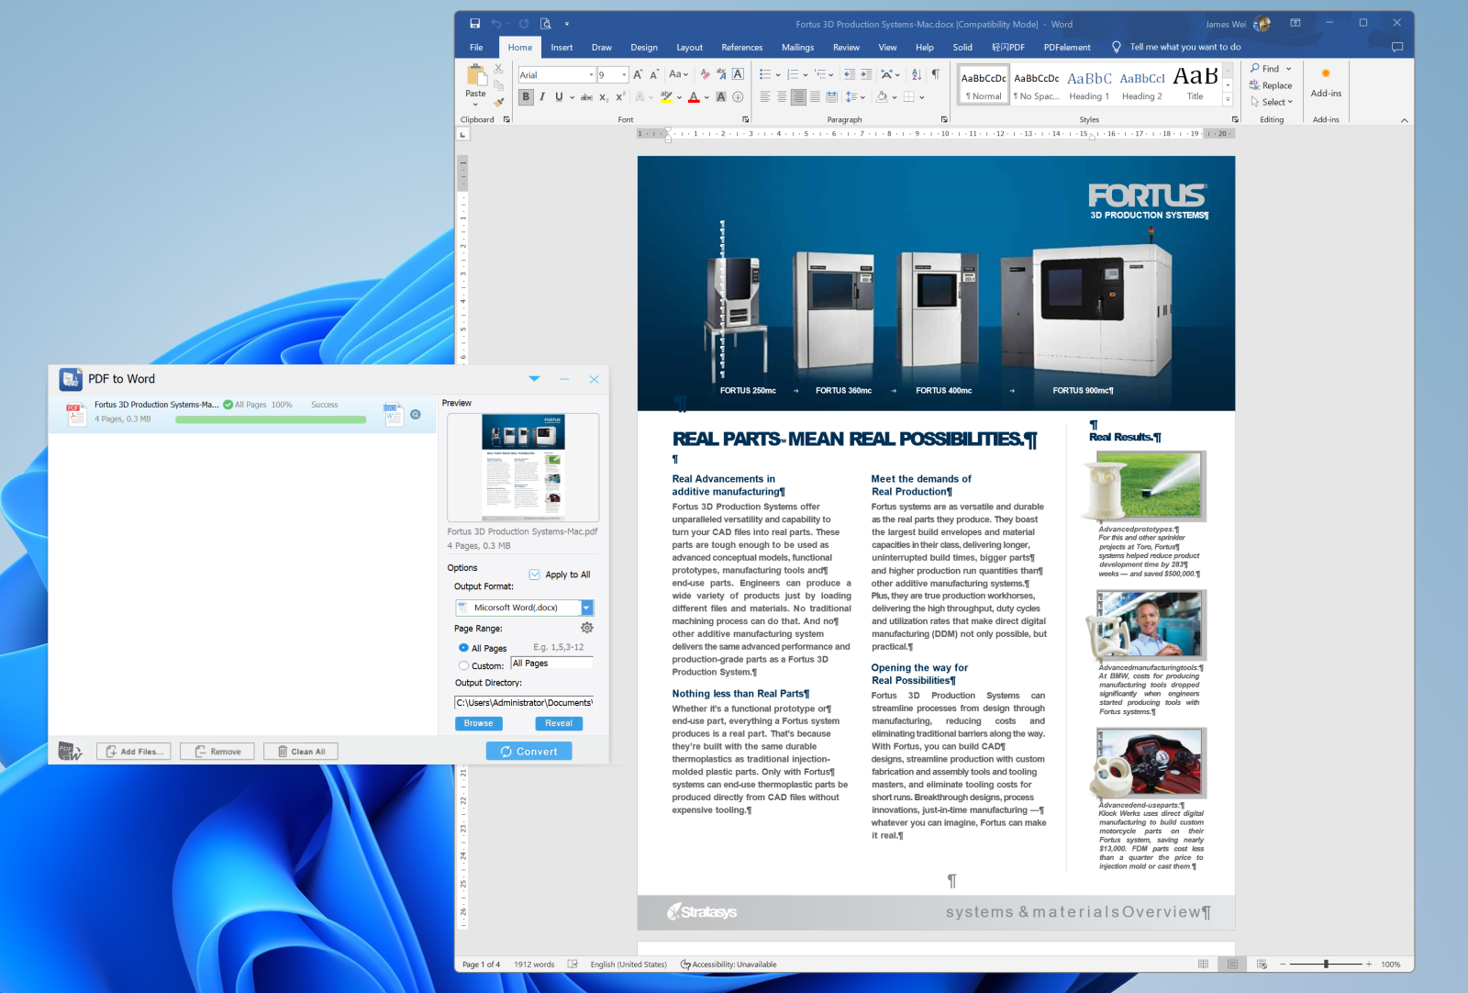This screenshot has height=993, width=1468.
Task: Open underline style dropdown arrow
Action: tap(572, 97)
